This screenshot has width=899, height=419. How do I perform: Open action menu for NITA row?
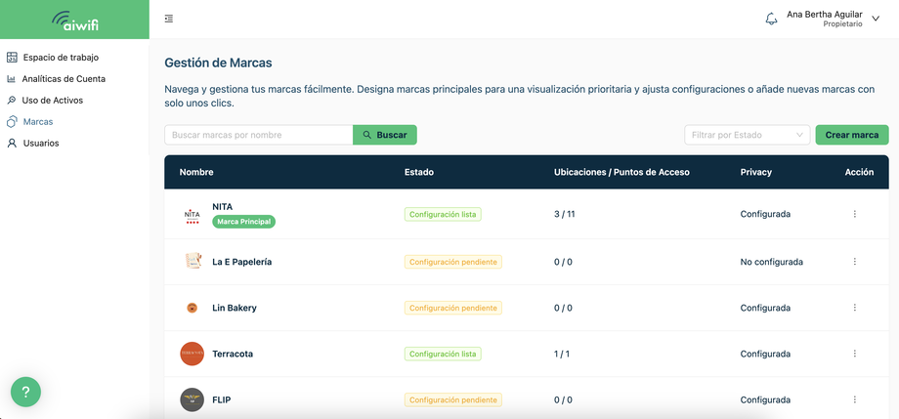[x=854, y=214]
